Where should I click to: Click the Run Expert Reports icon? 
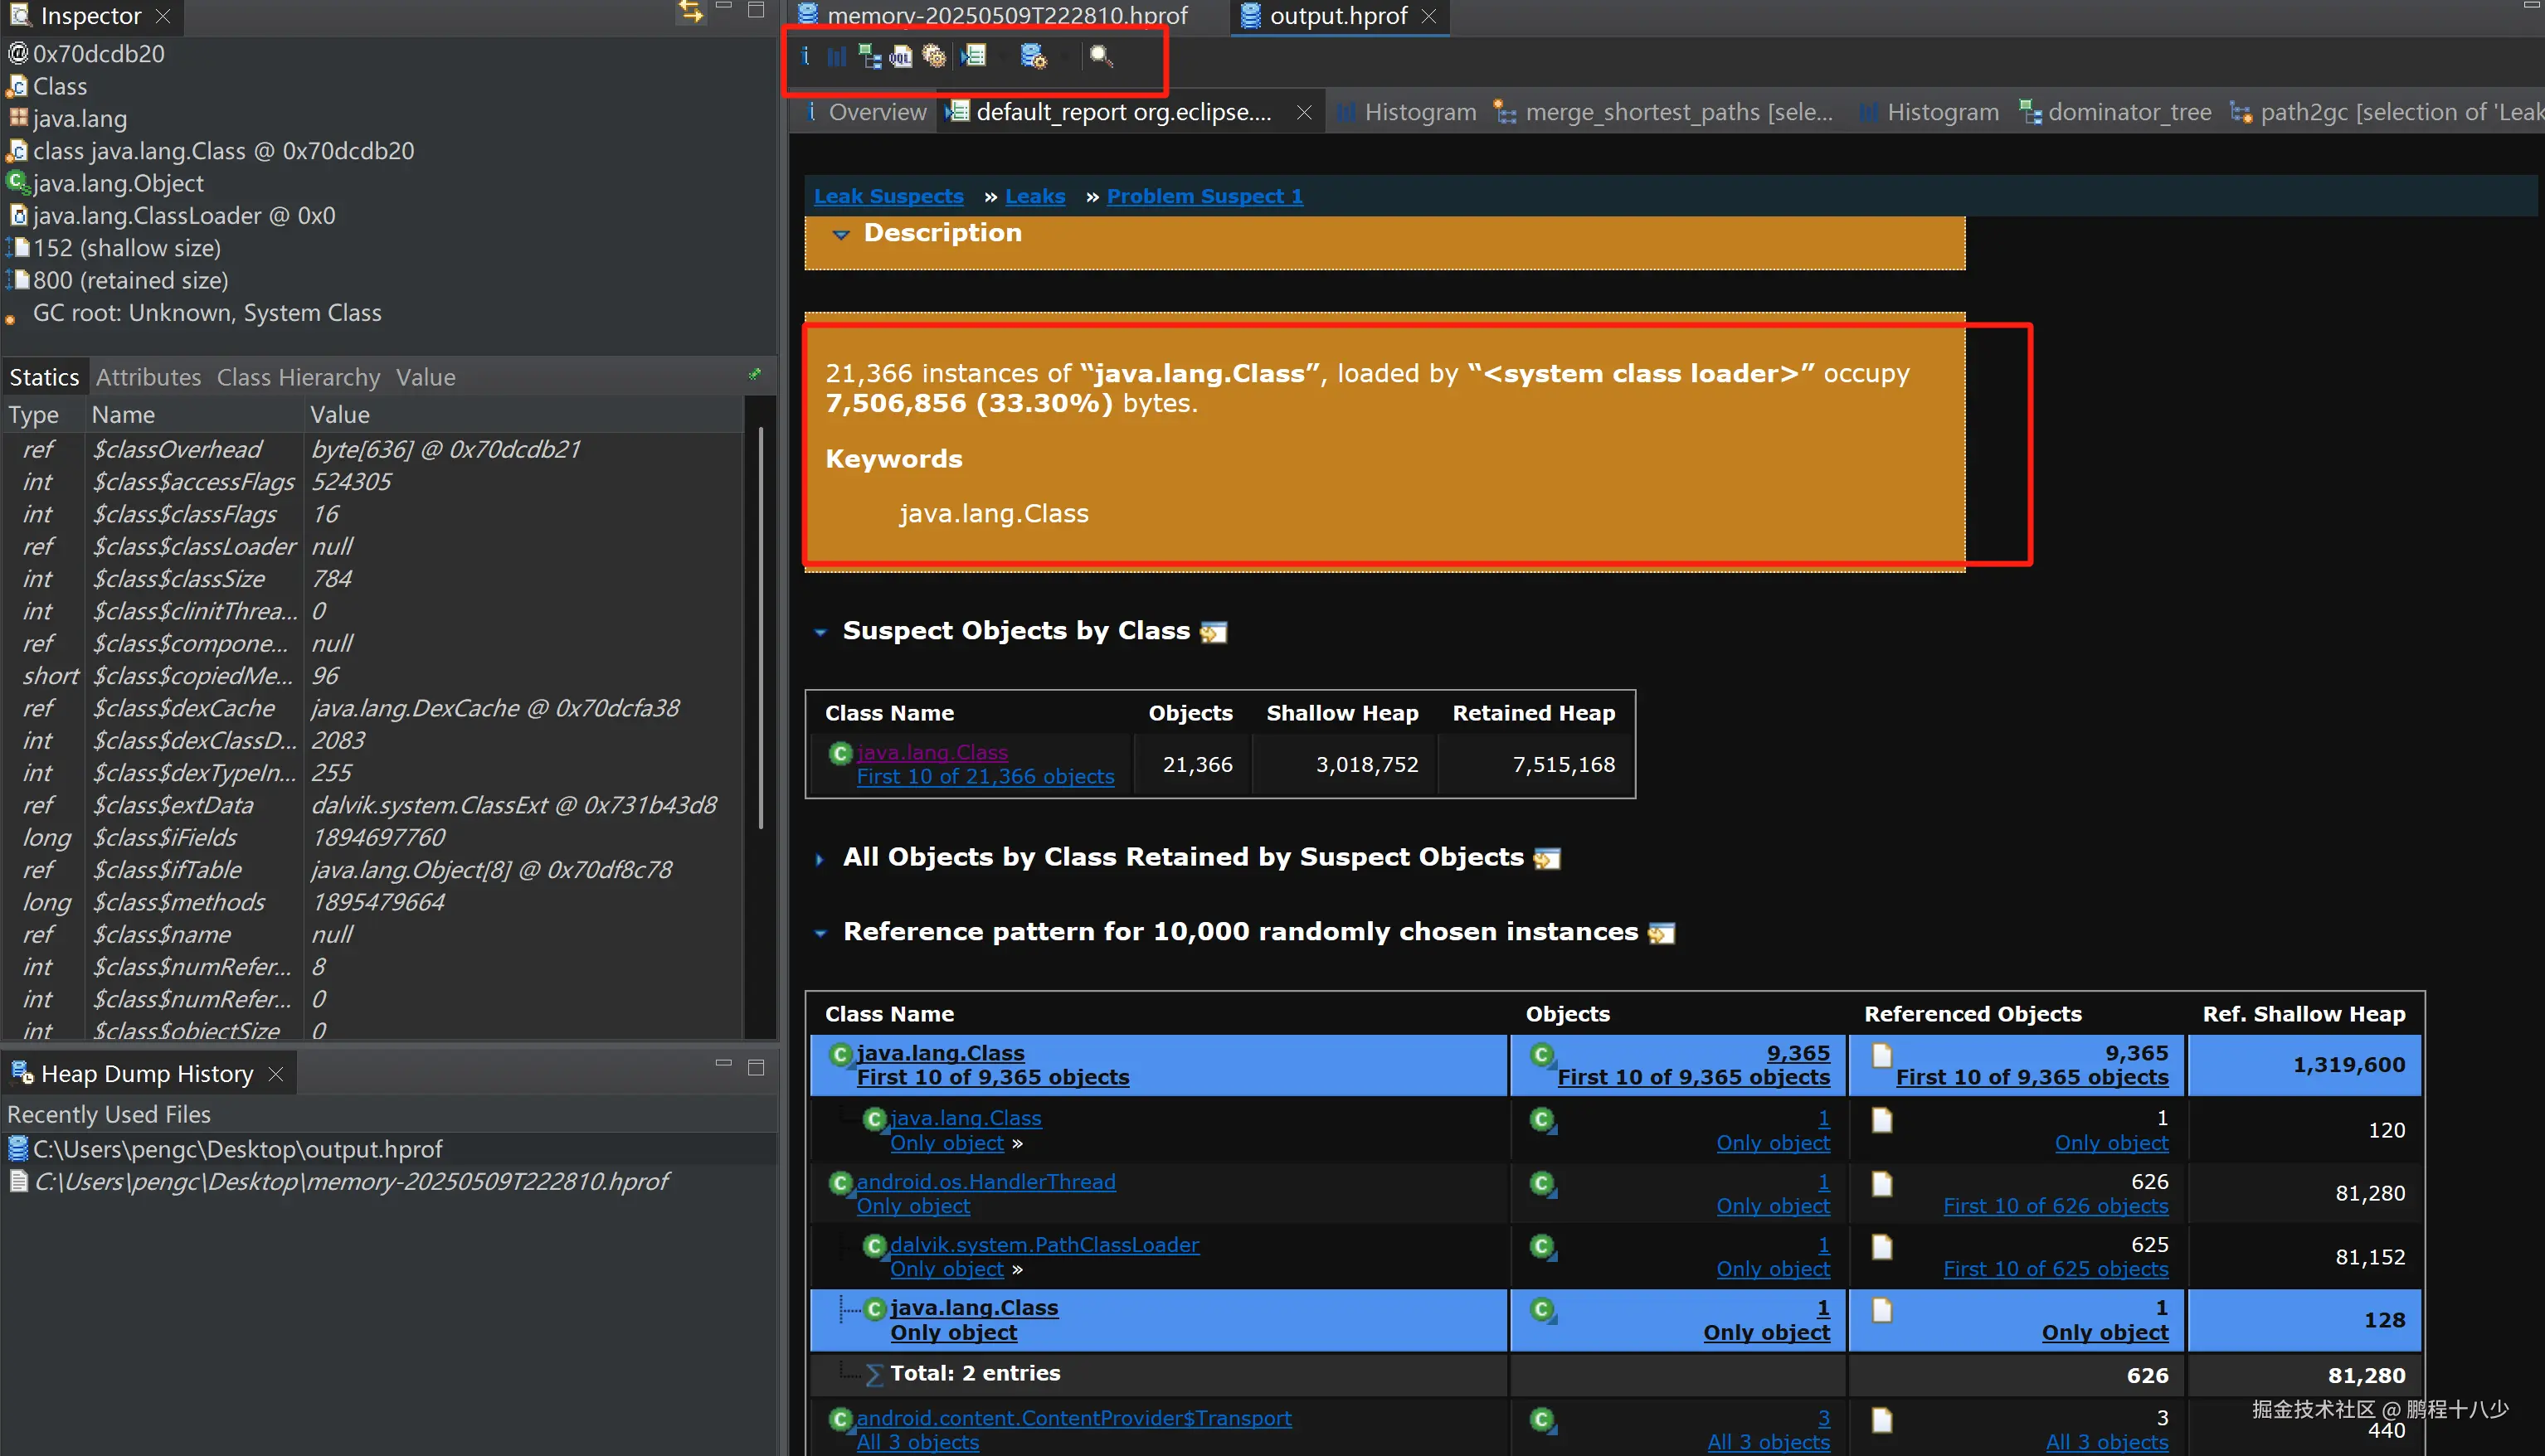[973, 56]
